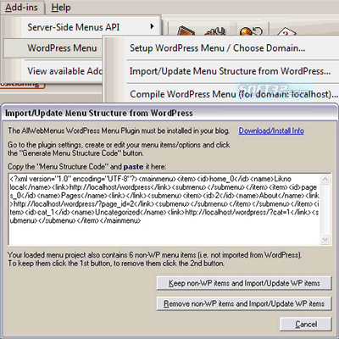Image resolution: width=339 pixels, height=339 pixels.
Task: Cancel the Import/Update dialog
Action: [306, 324]
